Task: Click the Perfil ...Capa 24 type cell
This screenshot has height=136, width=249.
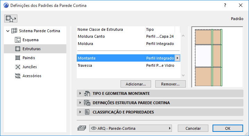Action: [160, 36]
